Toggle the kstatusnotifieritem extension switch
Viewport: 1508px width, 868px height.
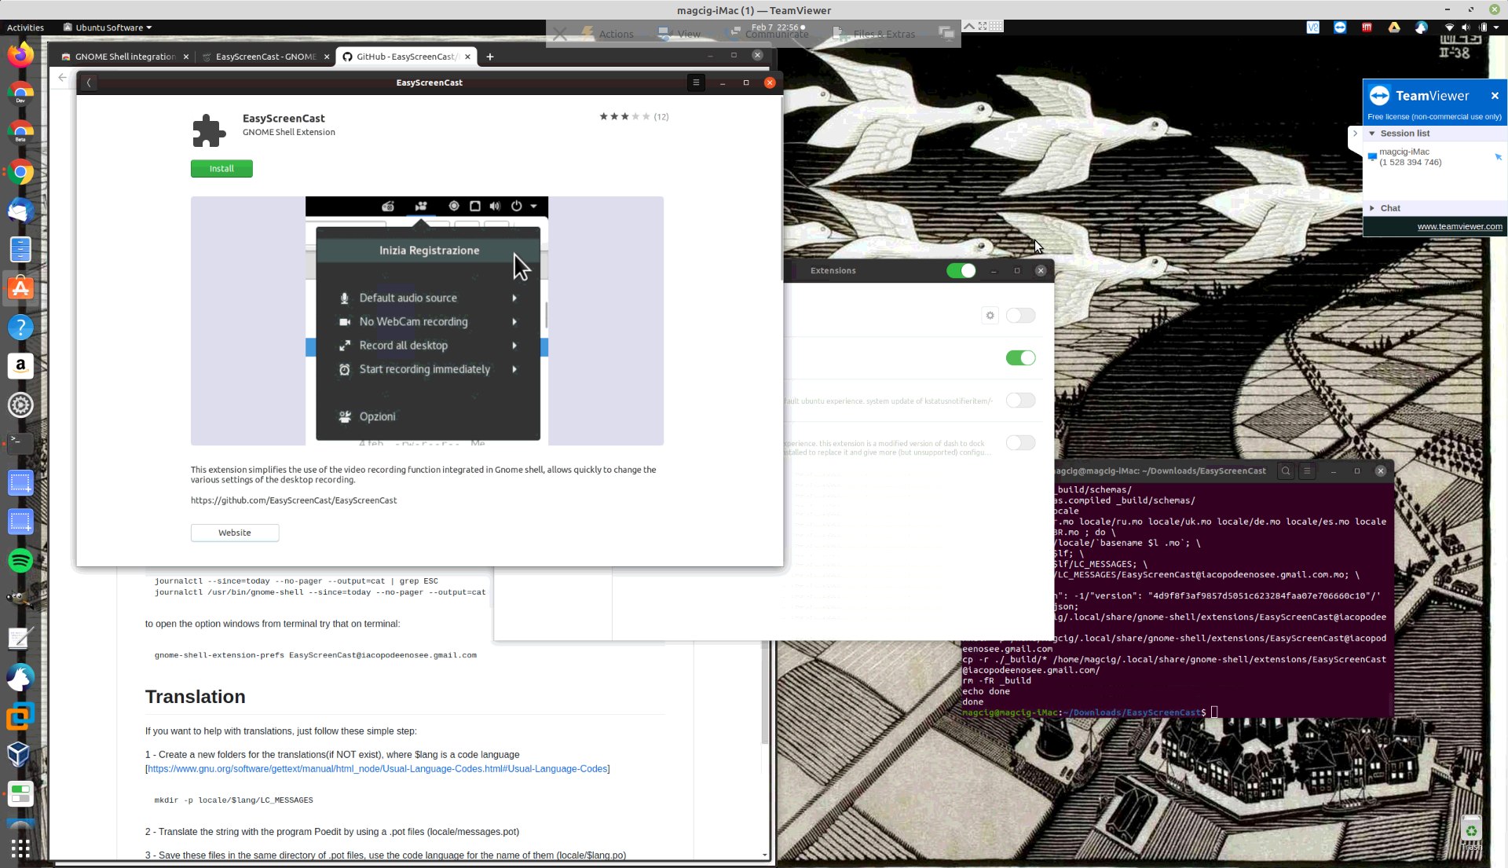[1021, 401]
